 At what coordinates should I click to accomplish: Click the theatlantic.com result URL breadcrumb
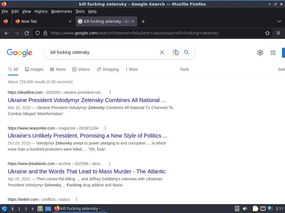pyautogui.click(x=55, y=164)
